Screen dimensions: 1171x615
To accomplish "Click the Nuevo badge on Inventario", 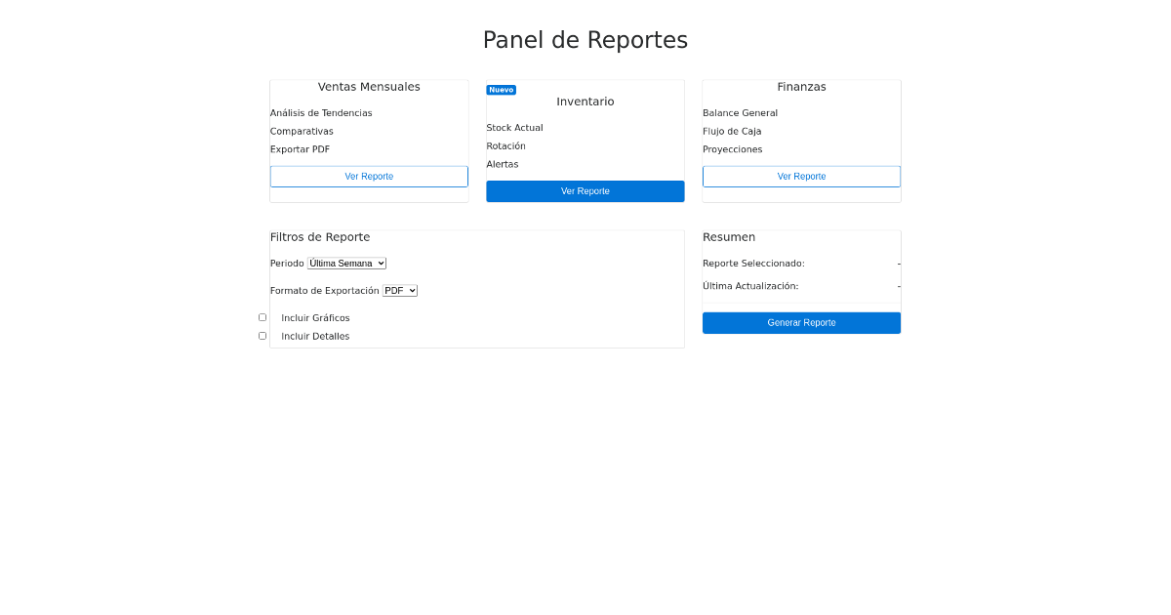I will pyautogui.click(x=502, y=90).
